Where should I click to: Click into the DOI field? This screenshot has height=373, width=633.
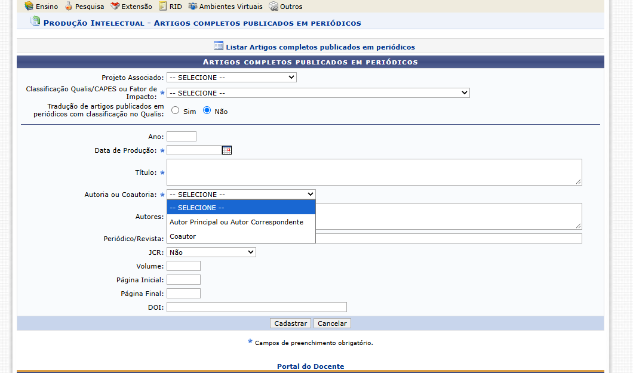257,307
